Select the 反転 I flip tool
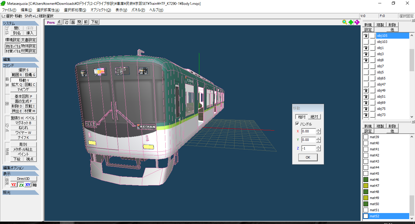This screenshot has height=224, width=415. (x=30, y=106)
